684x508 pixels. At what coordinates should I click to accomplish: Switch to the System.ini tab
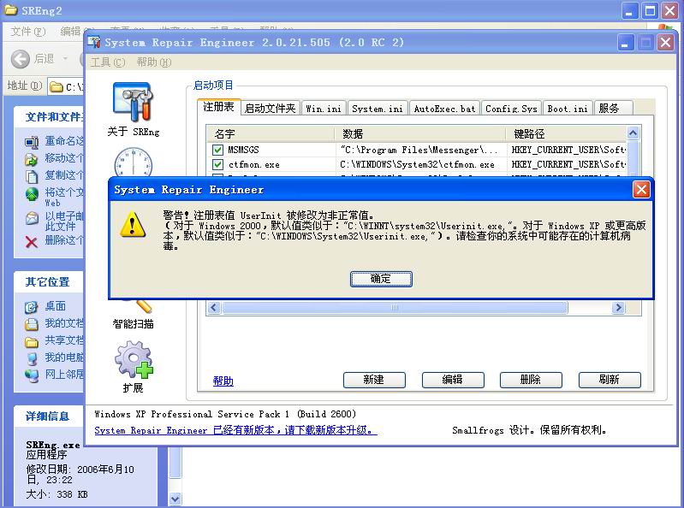(x=378, y=109)
